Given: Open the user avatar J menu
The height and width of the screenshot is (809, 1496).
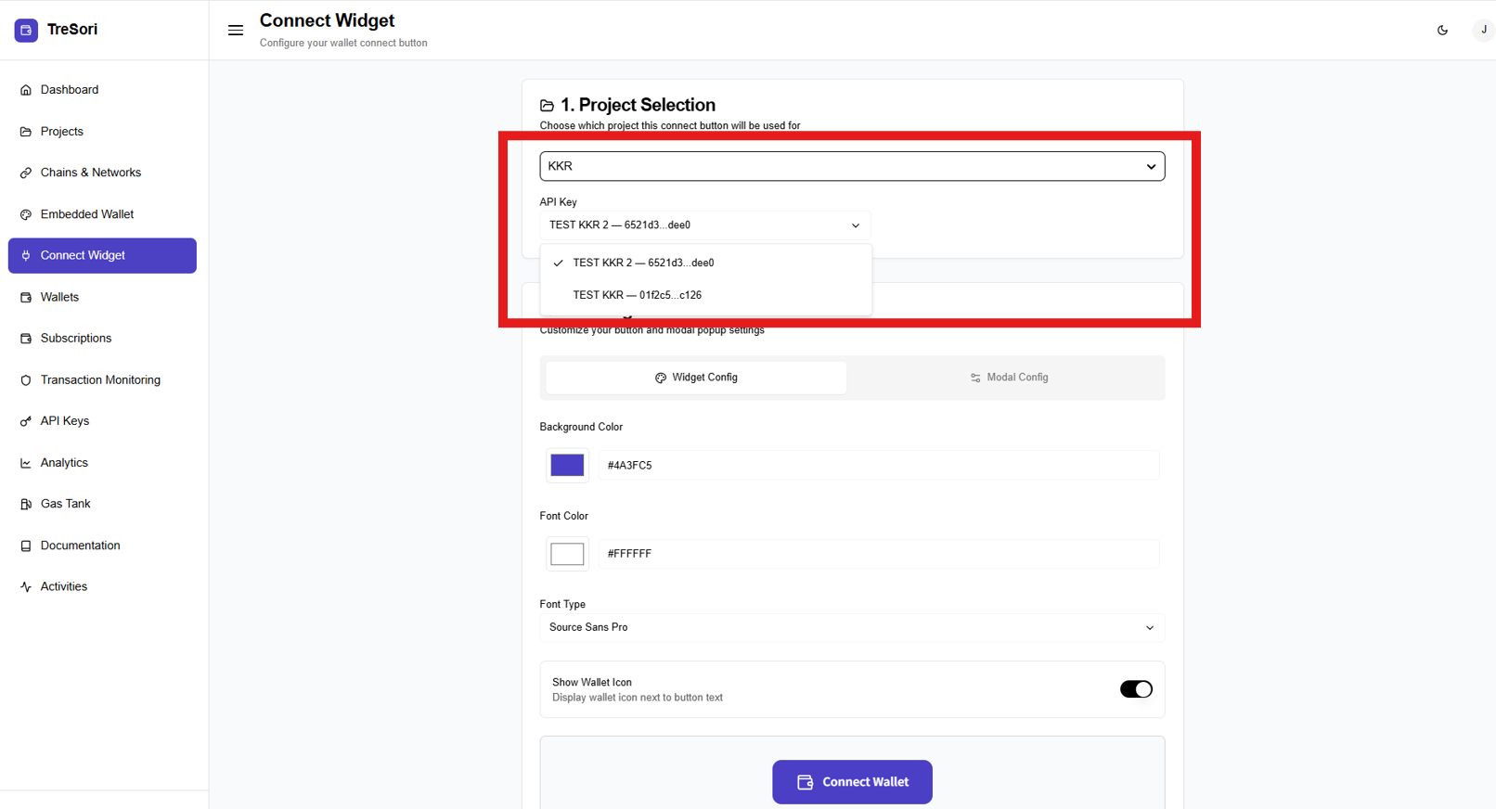Looking at the screenshot, I should click(1482, 30).
